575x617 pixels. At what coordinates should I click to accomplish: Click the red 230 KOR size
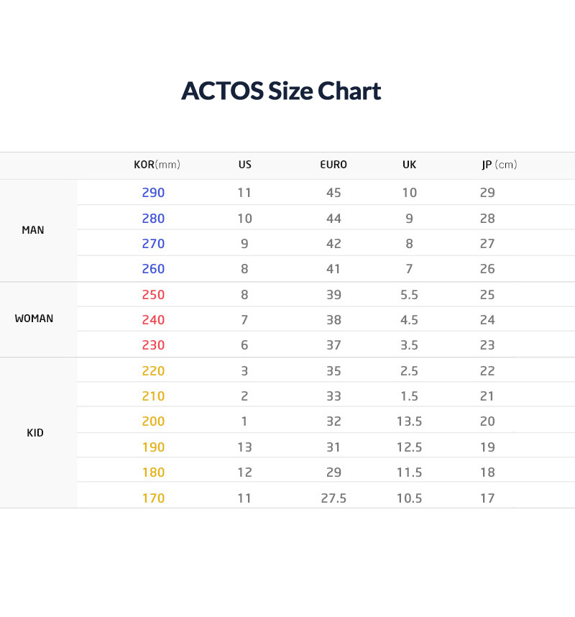tap(153, 345)
